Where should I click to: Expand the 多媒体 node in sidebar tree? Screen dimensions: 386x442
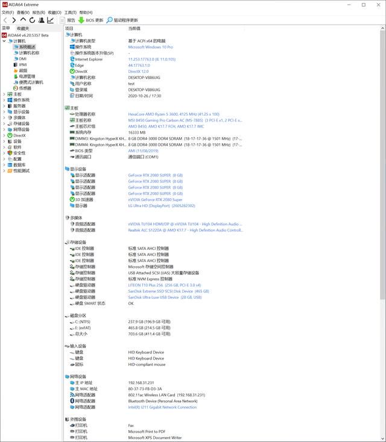(x=4, y=118)
